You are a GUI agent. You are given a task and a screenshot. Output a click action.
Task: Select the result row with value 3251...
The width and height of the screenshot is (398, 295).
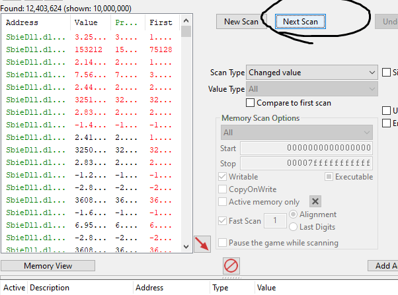coord(91,100)
